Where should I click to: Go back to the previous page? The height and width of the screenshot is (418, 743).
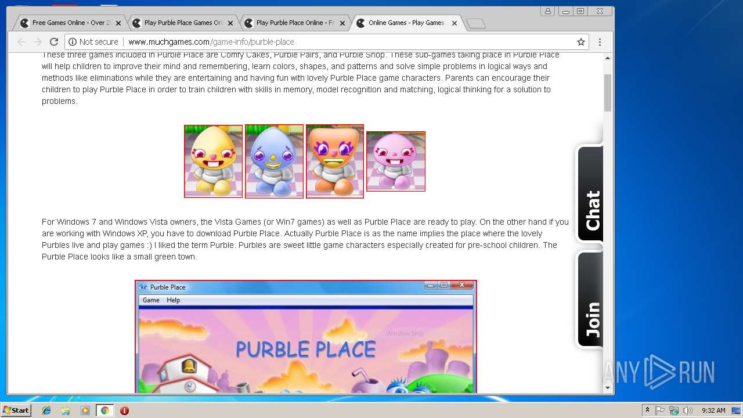click(21, 42)
